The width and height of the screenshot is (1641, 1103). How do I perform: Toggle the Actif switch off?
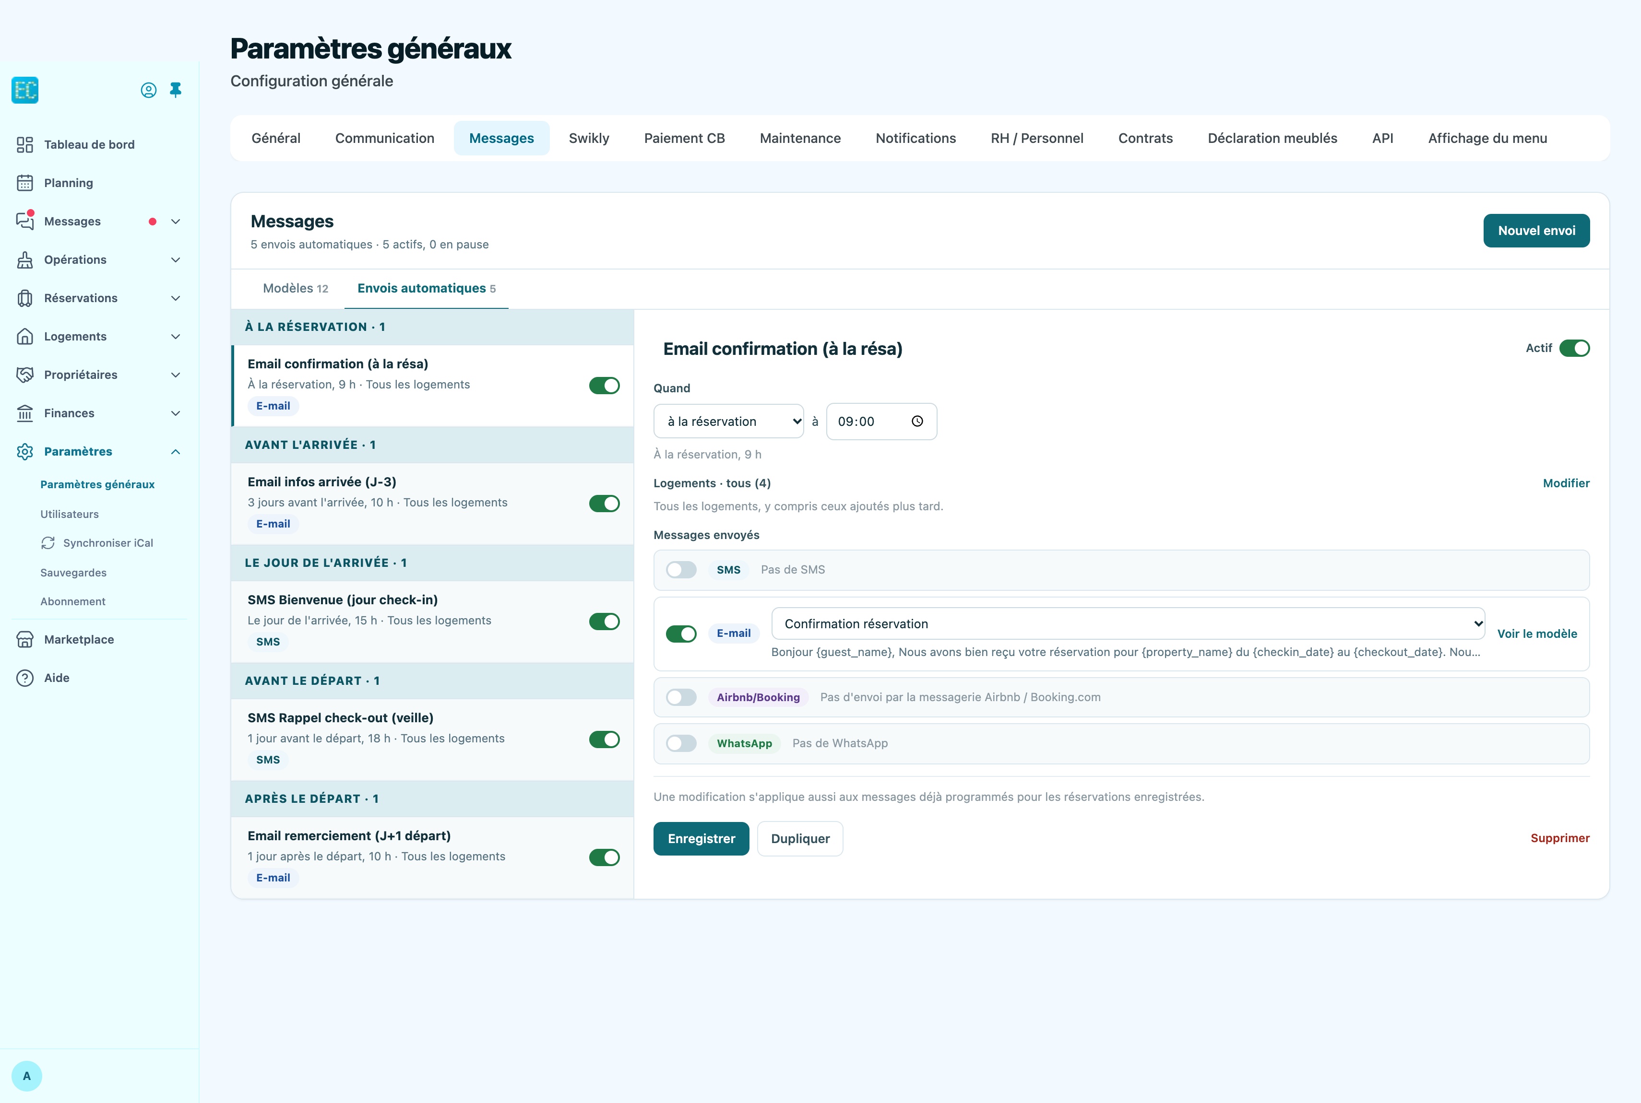pos(1574,348)
